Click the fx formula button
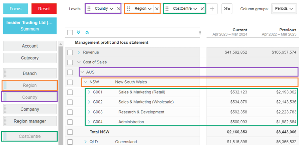 [x=227, y=9]
